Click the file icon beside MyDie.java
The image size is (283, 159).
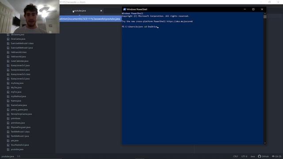pos(8,87)
